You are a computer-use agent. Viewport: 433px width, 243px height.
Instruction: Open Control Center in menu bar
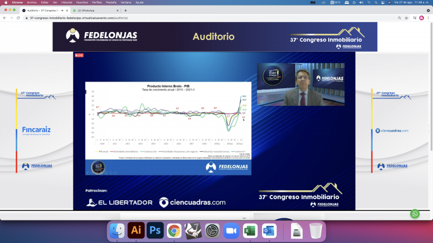click(x=383, y=2)
